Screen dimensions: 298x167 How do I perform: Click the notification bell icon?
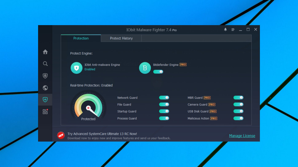[x=225, y=30]
